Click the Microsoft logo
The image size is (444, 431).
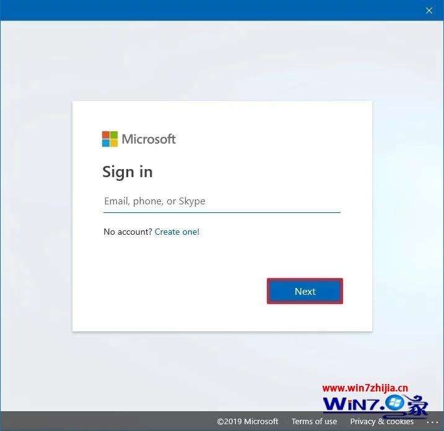click(x=139, y=139)
